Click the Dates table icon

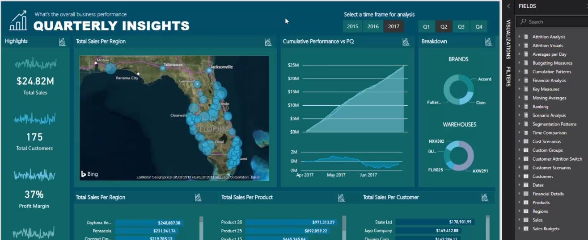526,185
